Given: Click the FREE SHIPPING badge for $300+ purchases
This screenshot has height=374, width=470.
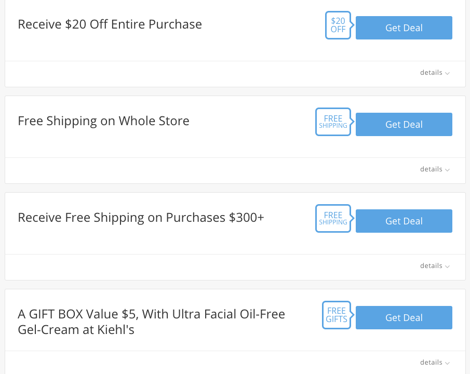Looking at the screenshot, I should (x=333, y=218).
